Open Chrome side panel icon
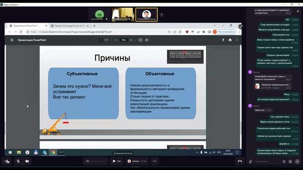This screenshot has height=170, width=303. point(209,32)
